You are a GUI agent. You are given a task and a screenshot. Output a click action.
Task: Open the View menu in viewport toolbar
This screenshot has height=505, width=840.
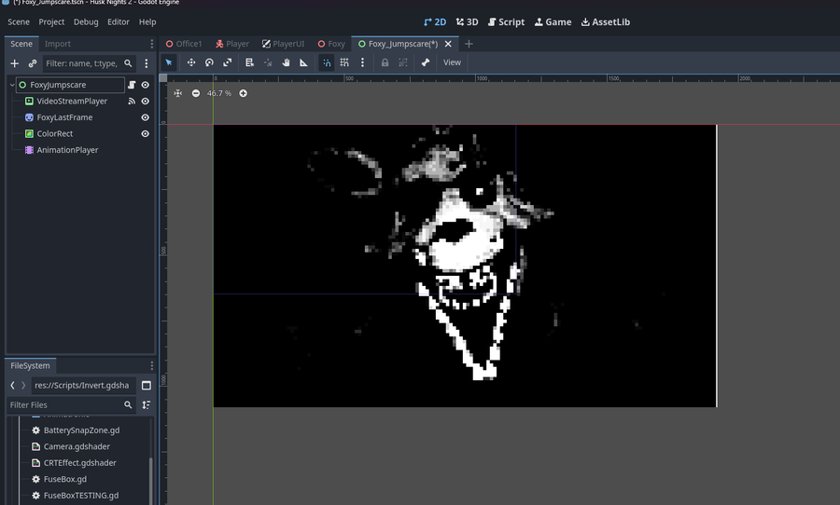[x=452, y=62]
